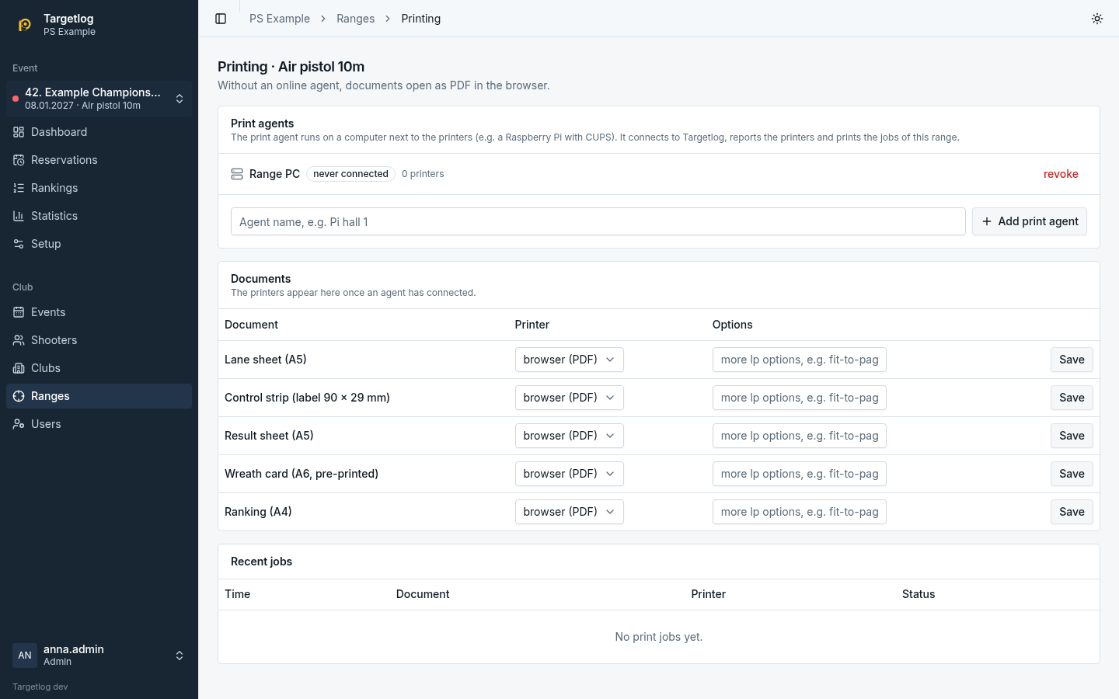Save the Control strip settings
Image resolution: width=1119 pixels, height=699 pixels.
pyautogui.click(x=1072, y=398)
